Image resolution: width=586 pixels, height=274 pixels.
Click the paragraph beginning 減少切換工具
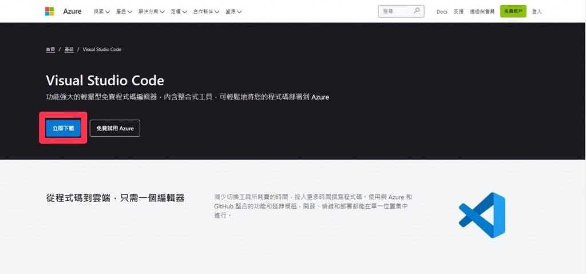(313, 206)
